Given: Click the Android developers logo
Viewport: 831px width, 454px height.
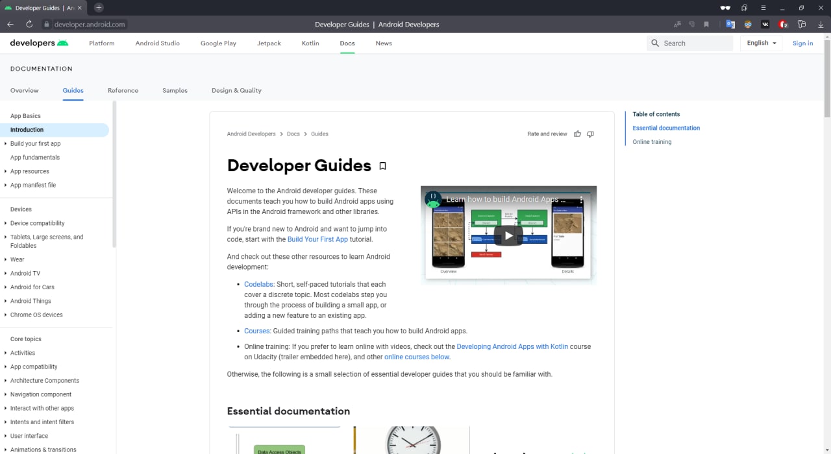Looking at the screenshot, I should 39,43.
